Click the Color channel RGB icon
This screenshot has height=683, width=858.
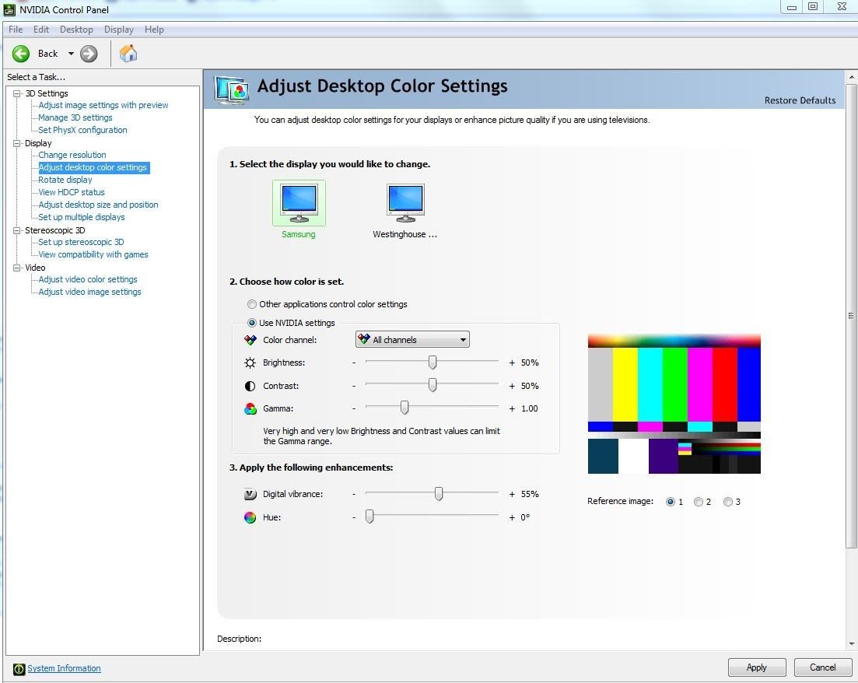pyautogui.click(x=250, y=340)
